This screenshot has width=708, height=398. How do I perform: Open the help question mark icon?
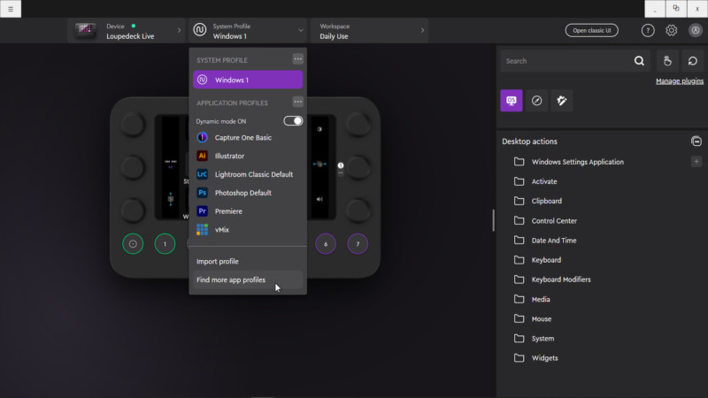648,30
